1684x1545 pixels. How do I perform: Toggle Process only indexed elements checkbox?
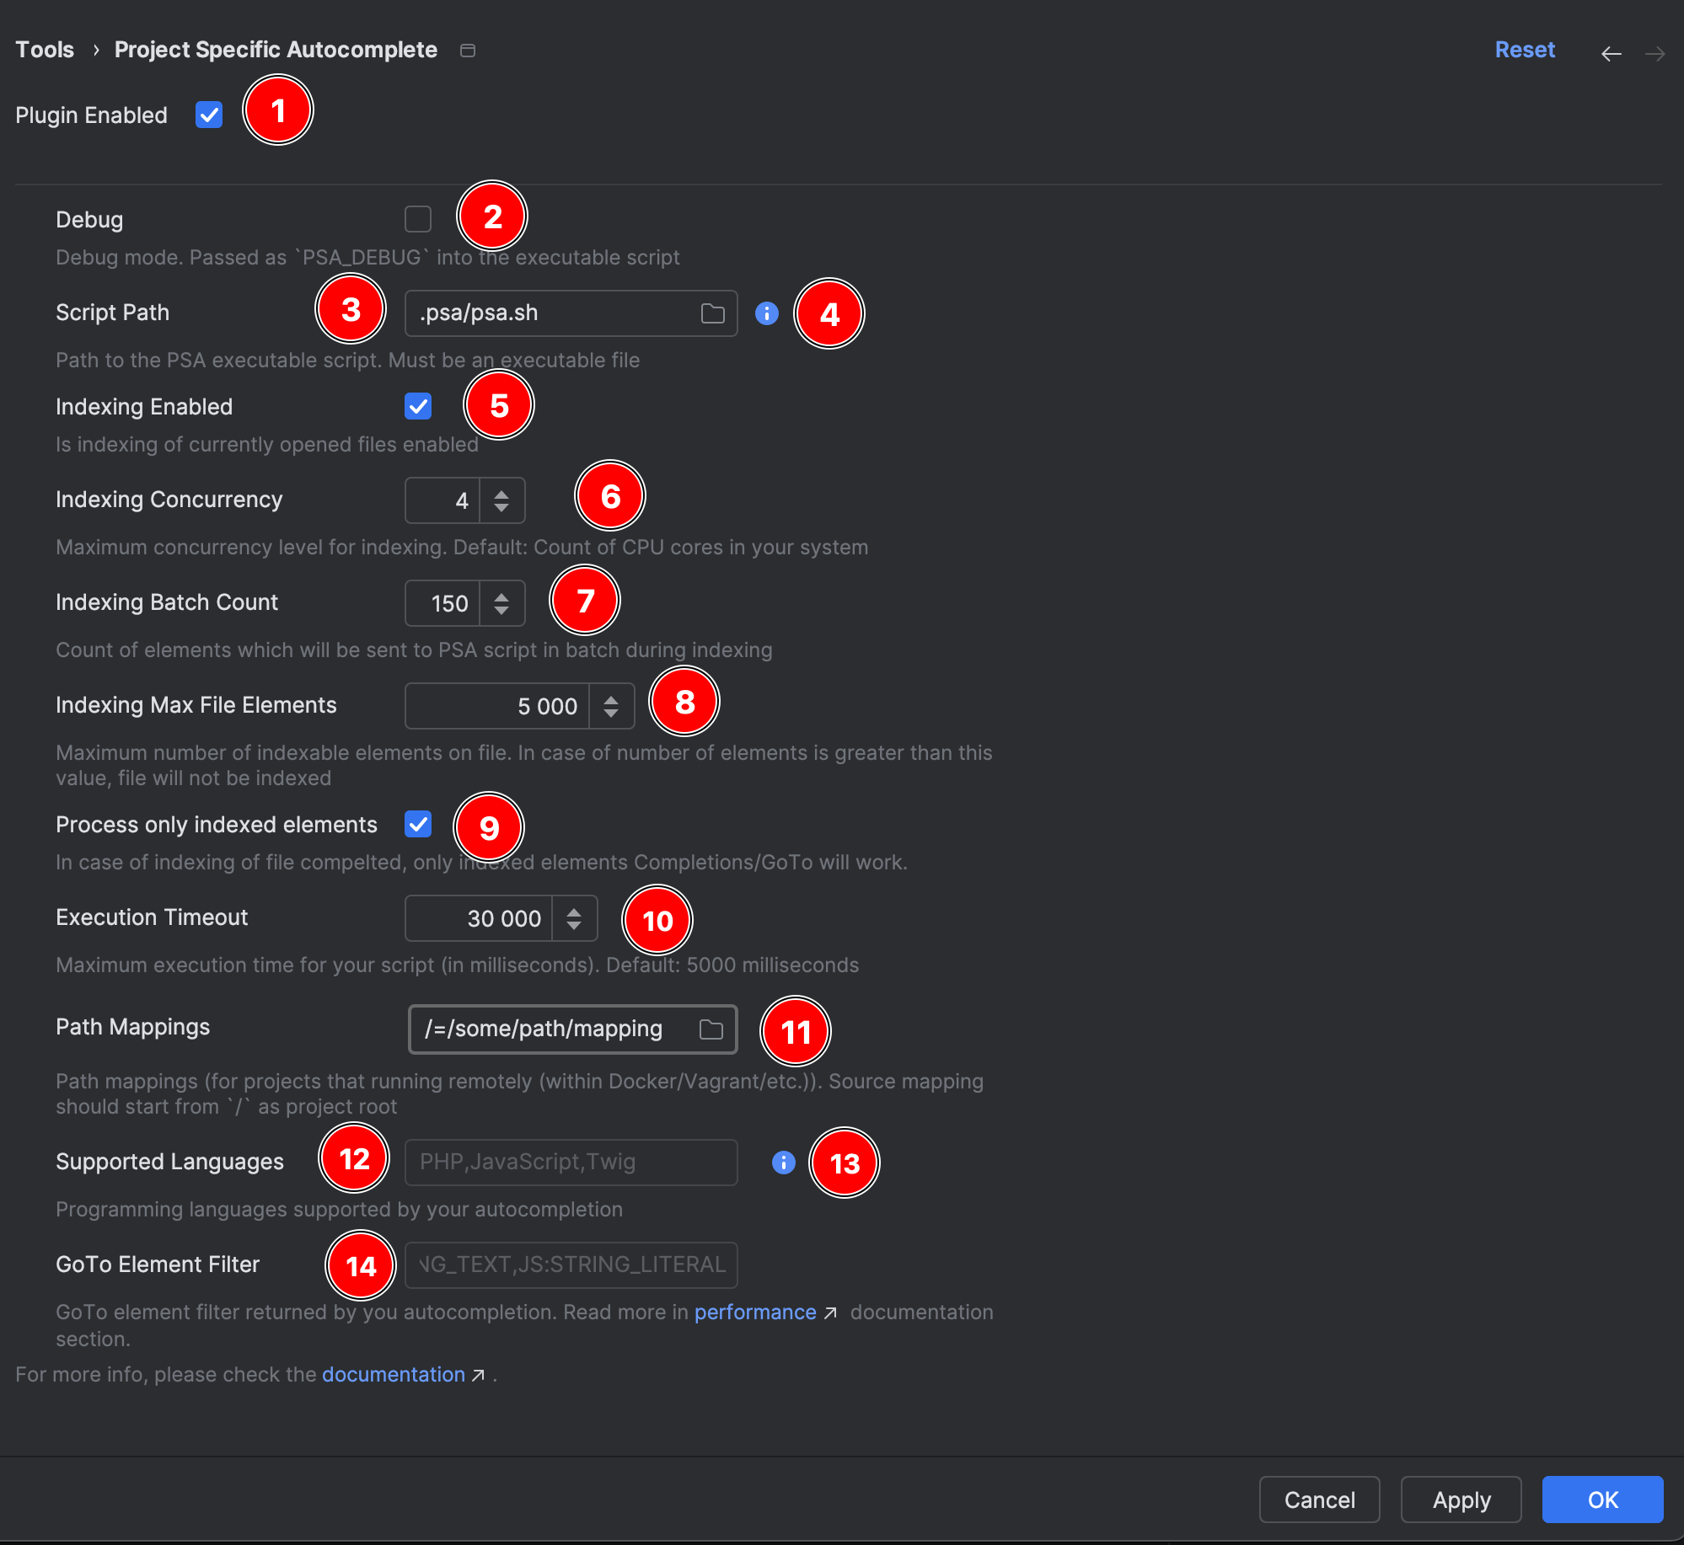click(418, 824)
